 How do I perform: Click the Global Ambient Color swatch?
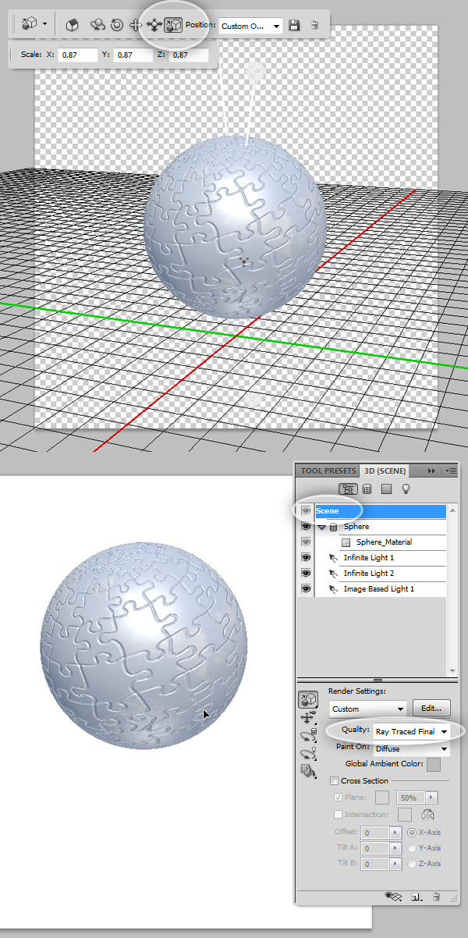[x=434, y=763]
